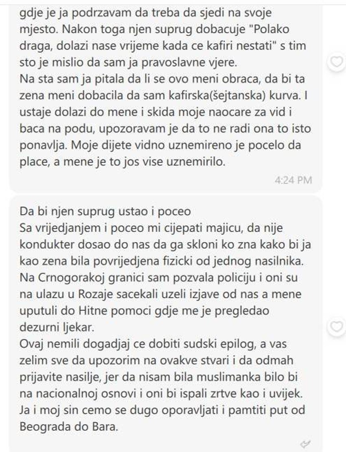Viewport: 346px width, 452px height.
Task: Tap heart beside the "Beograda do Bara" message
Action: [x=337, y=327]
